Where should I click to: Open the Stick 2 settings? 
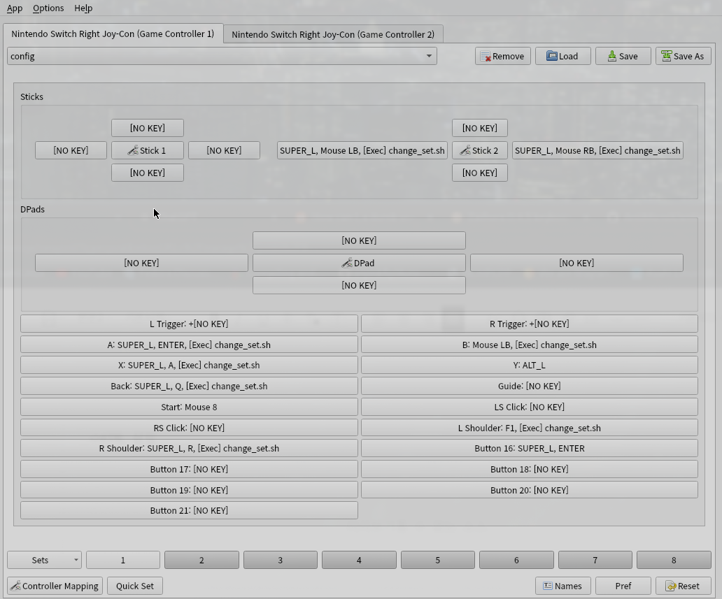click(x=480, y=150)
